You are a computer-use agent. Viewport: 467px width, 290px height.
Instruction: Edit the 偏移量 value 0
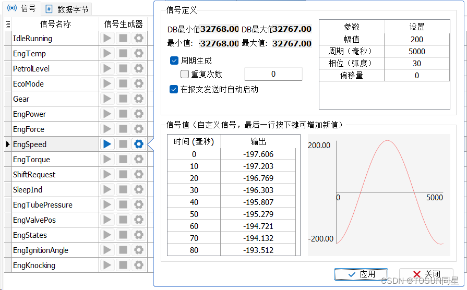click(x=417, y=75)
